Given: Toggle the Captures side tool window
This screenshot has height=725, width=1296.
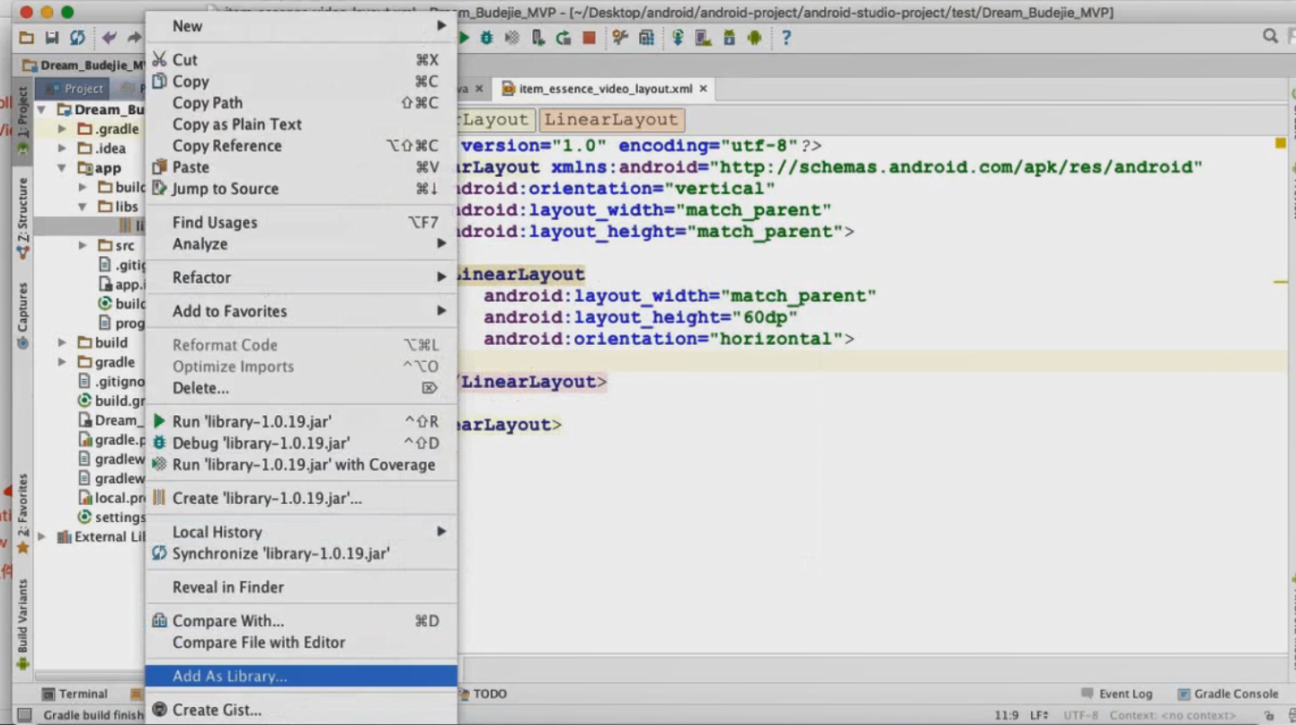Looking at the screenshot, I should tap(22, 314).
